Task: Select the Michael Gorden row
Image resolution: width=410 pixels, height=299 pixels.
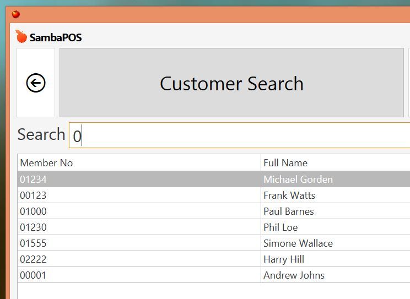Action: pos(214,179)
